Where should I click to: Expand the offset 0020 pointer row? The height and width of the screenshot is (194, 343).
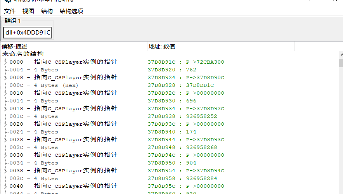(5, 124)
